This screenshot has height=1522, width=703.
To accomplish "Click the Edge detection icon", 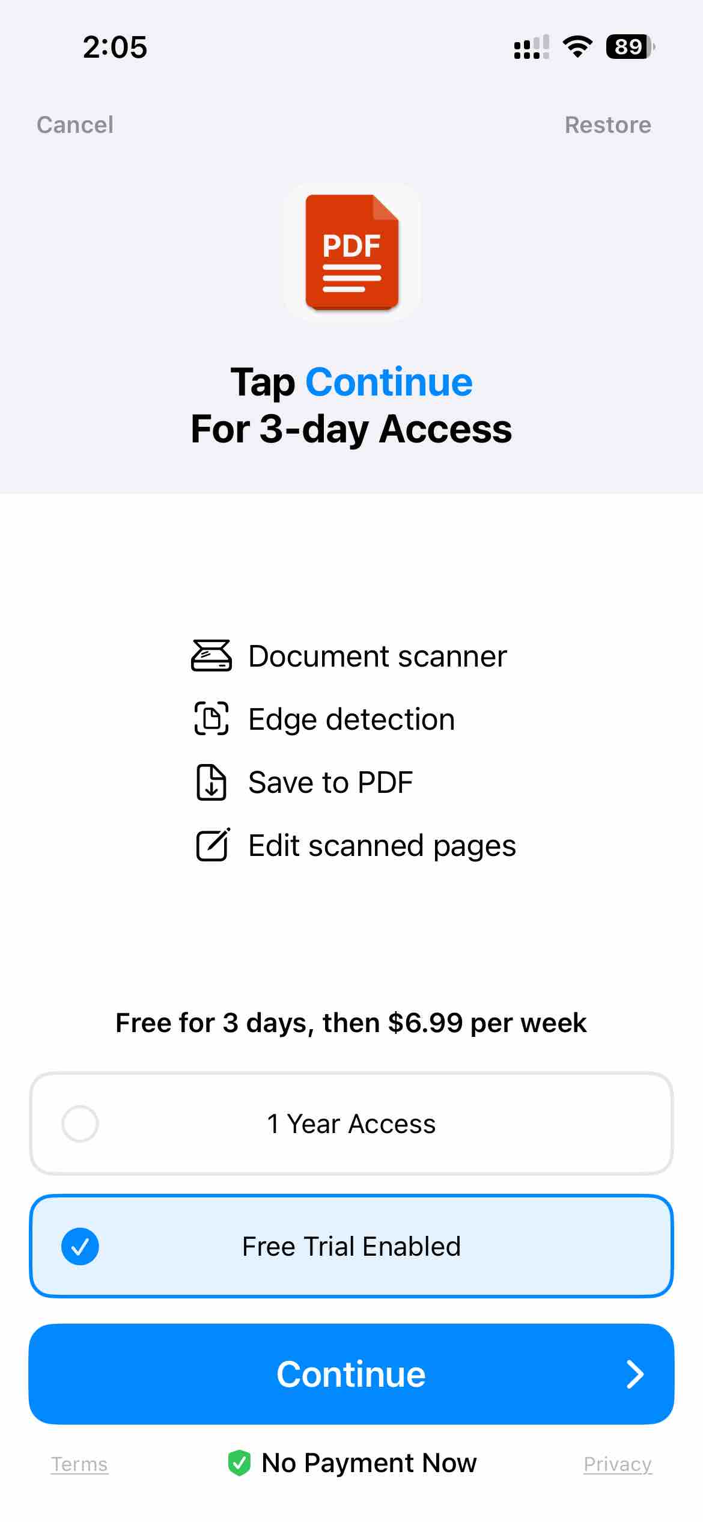I will point(212,720).
